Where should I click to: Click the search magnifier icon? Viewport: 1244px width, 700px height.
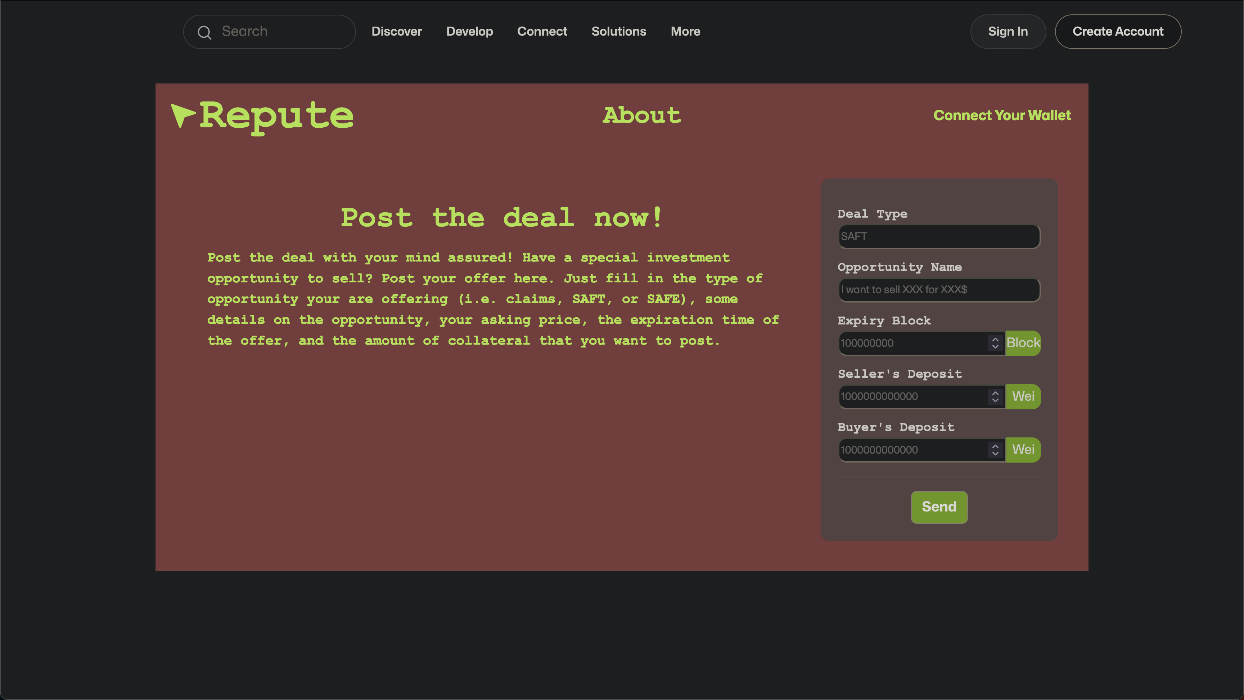204,32
